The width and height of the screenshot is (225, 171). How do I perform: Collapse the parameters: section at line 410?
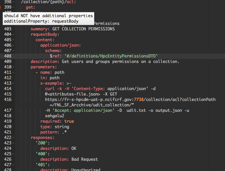[13, 67]
